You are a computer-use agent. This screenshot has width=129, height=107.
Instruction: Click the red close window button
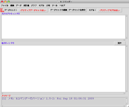pos(2,2)
